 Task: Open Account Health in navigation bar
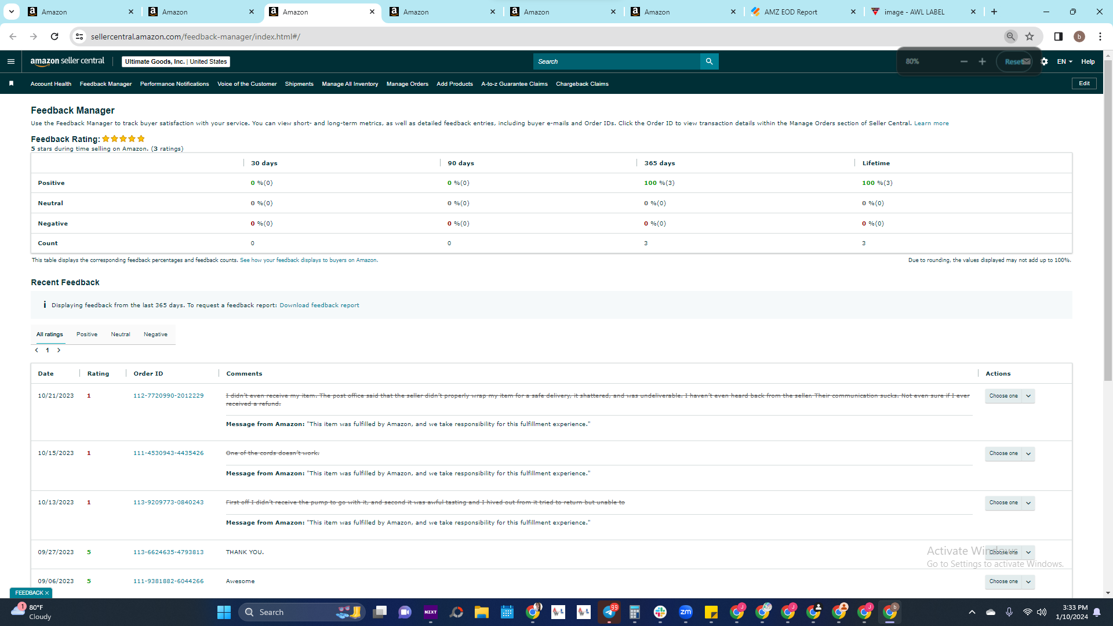click(51, 84)
